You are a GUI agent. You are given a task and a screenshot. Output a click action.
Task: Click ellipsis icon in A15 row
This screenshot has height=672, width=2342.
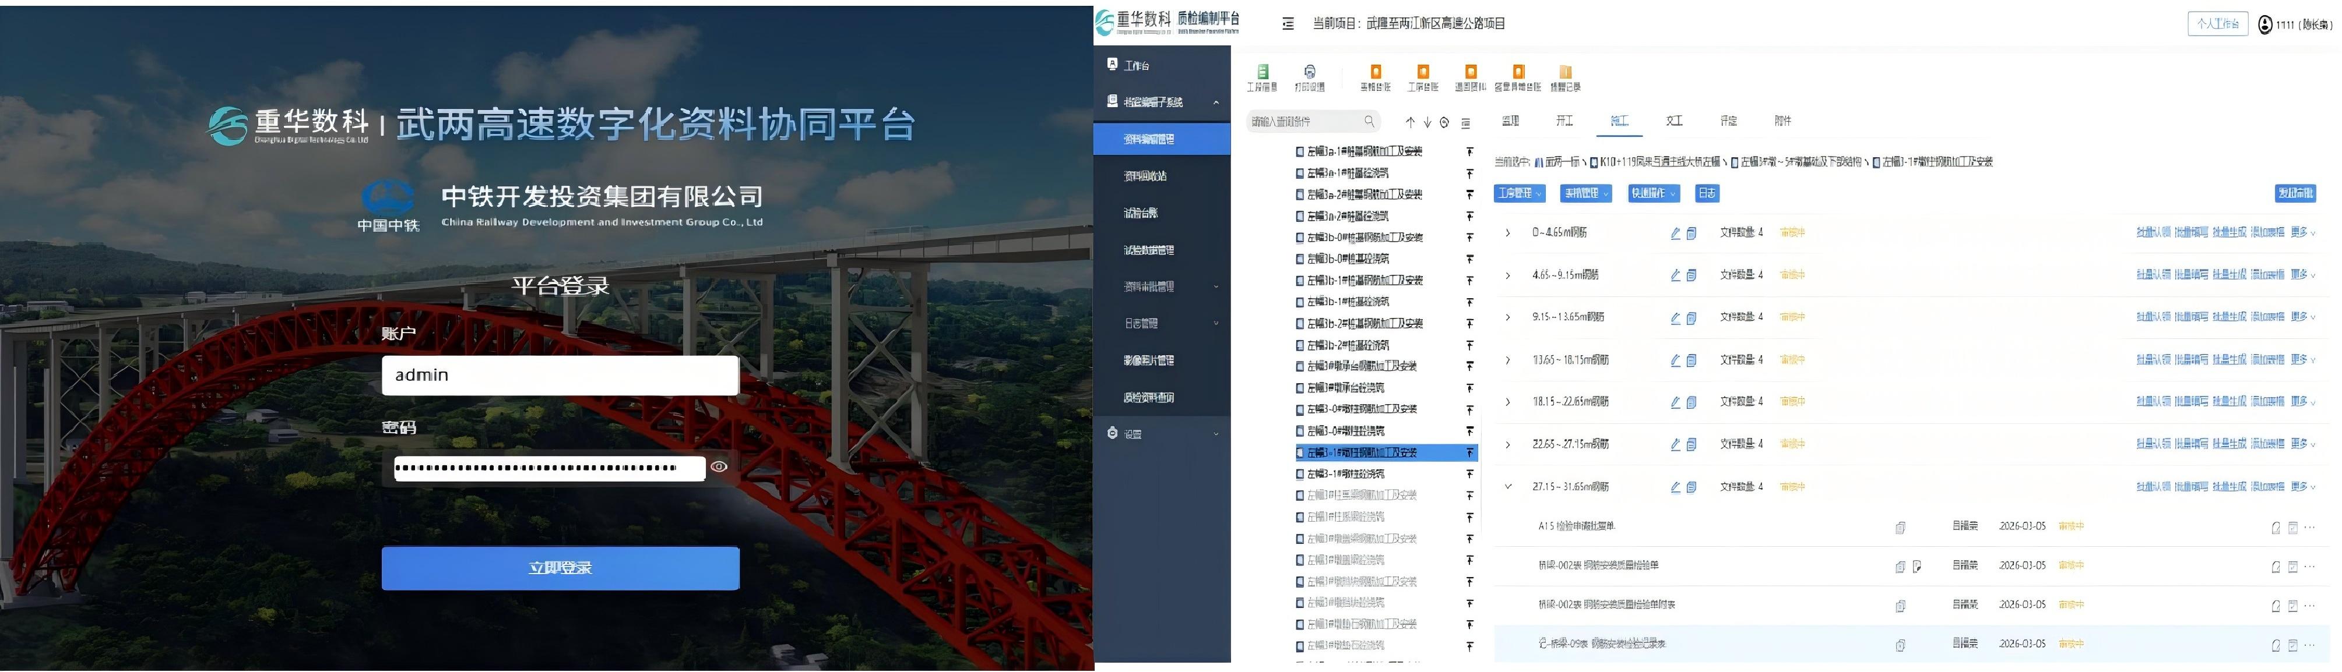(x=2309, y=528)
